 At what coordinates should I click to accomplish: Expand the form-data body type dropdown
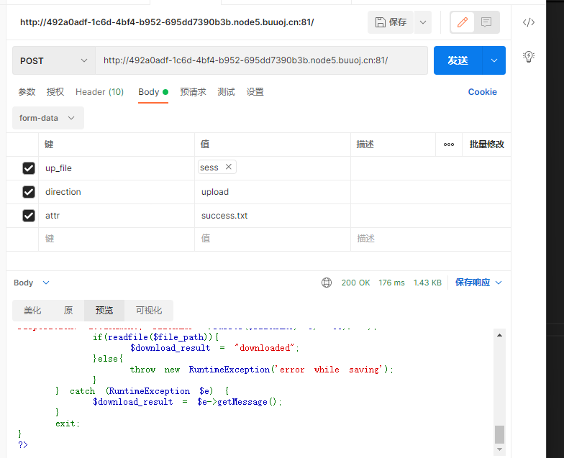47,118
